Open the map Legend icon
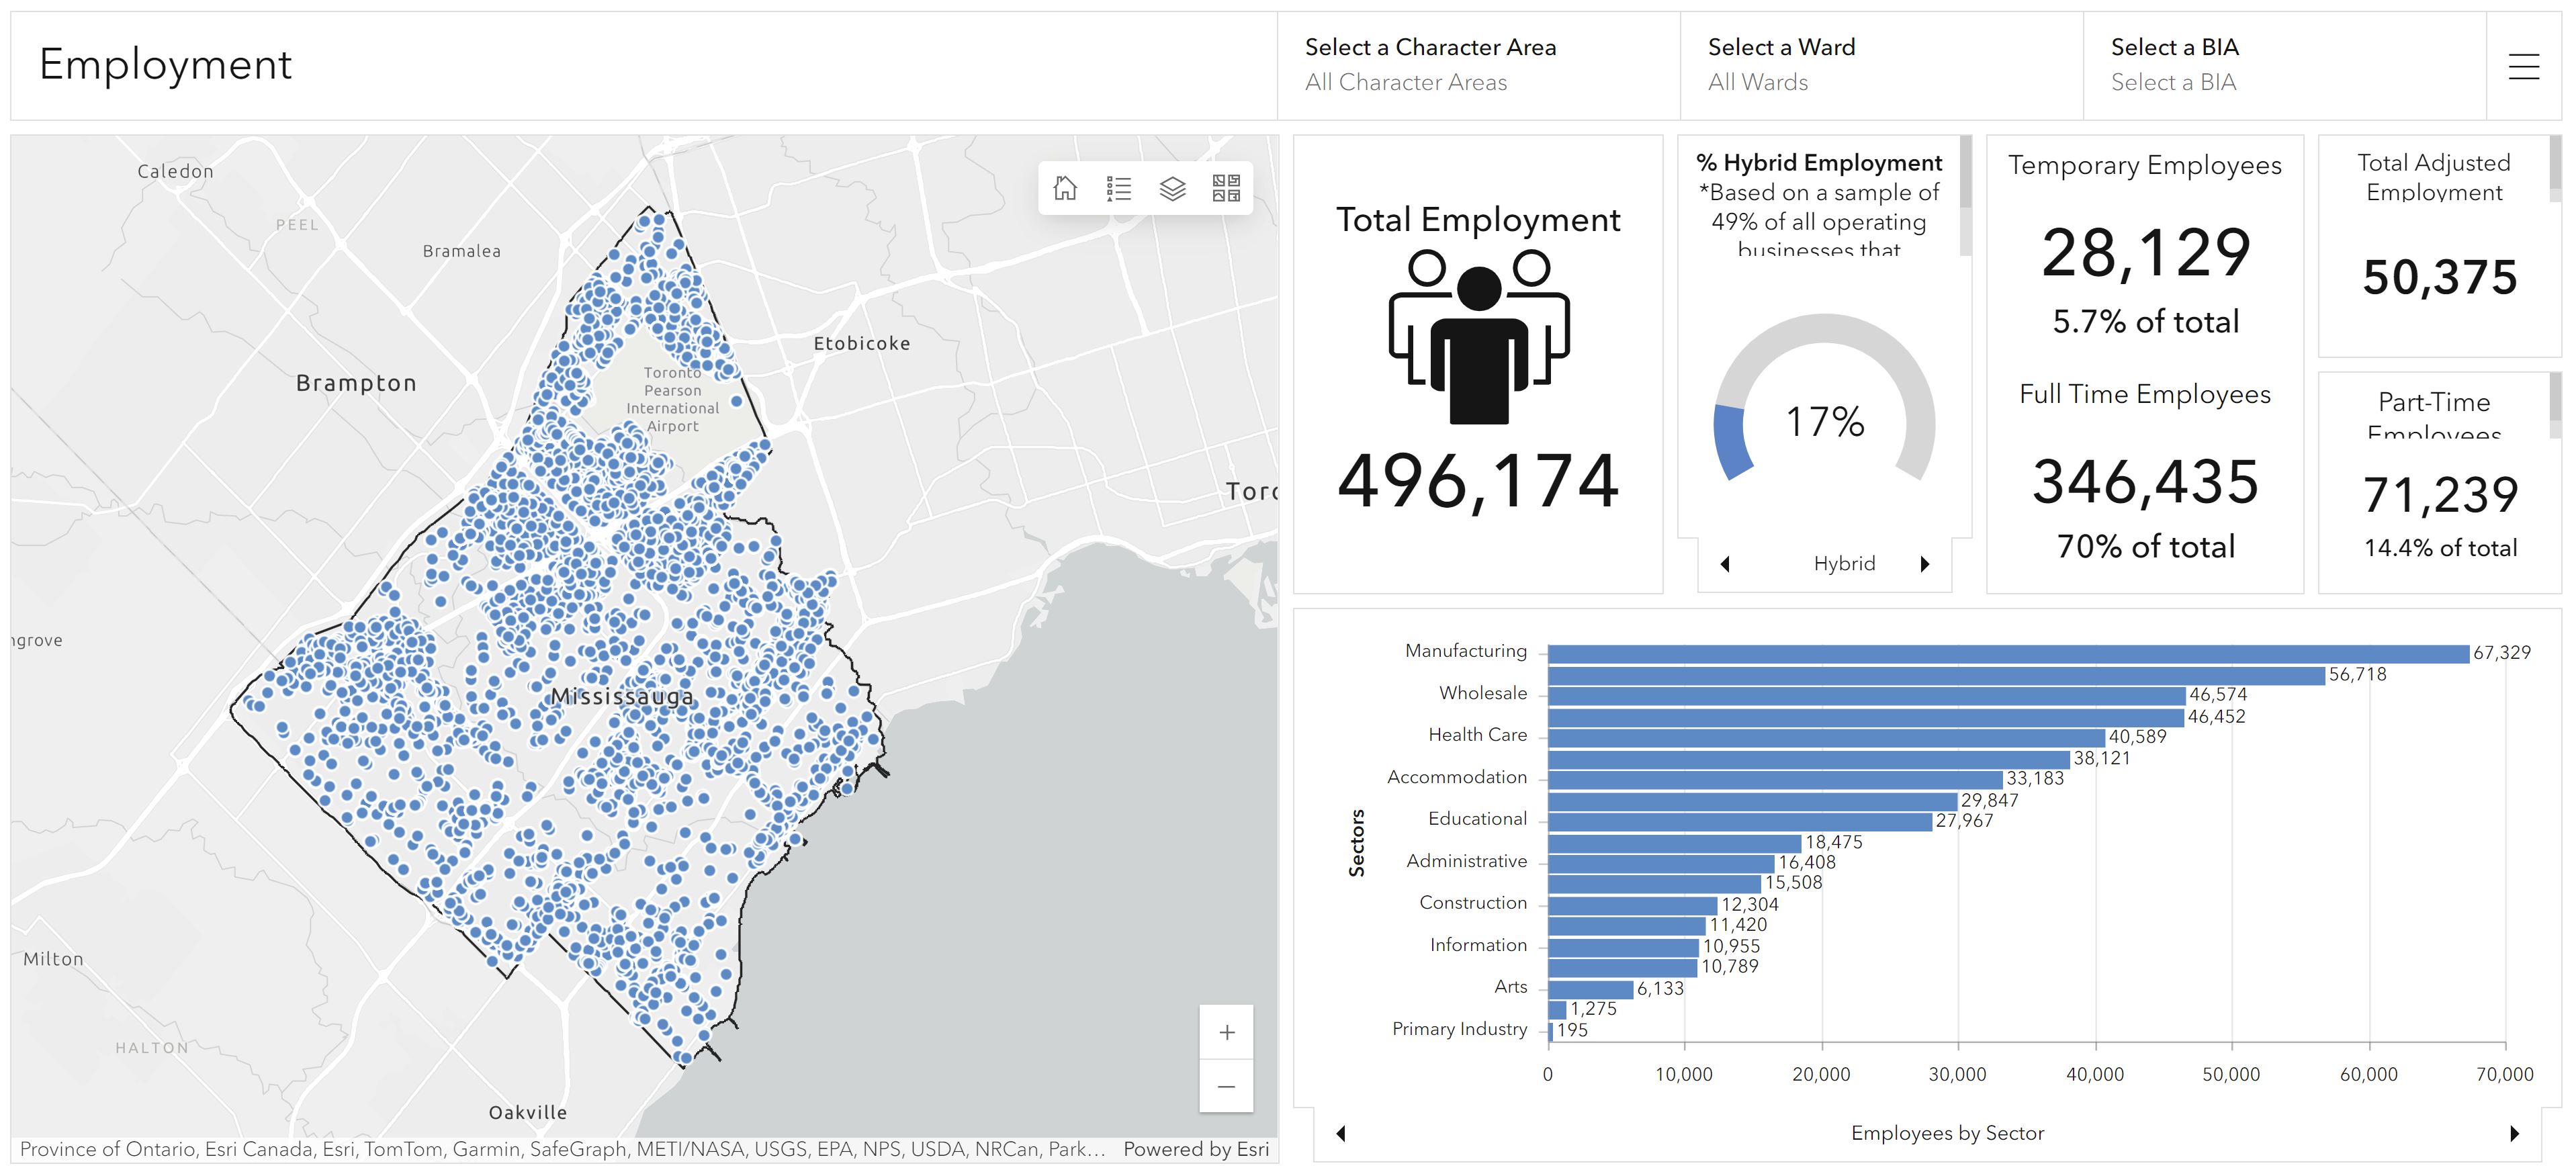The width and height of the screenshot is (2576, 1176). (1119, 188)
